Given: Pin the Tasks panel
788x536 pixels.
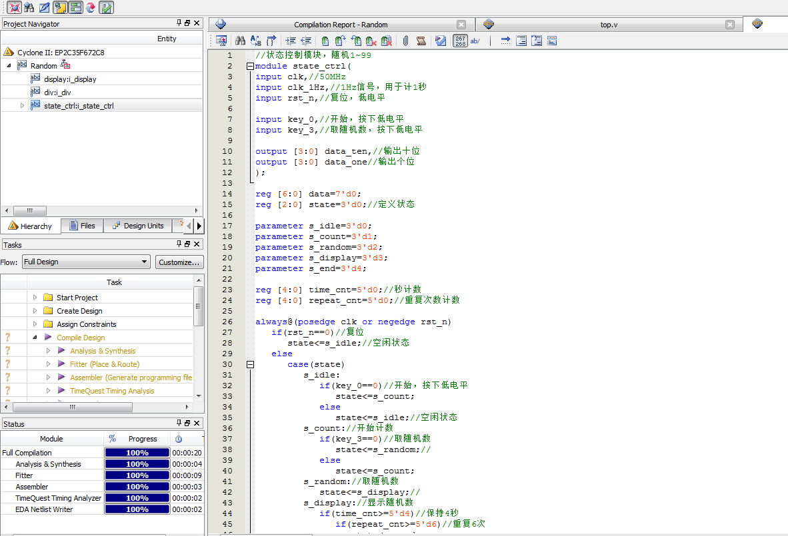Looking at the screenshot, I should (x=179, y=244).
